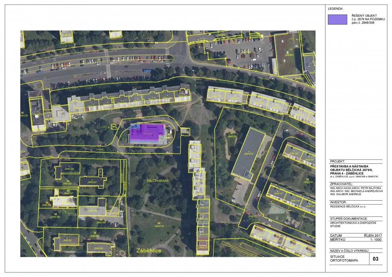Image resolution: width=392 pixels, height=277 pixels.
Task: Click parcel label "2848/256" on tower block
Action: click(x=204, y=234)
